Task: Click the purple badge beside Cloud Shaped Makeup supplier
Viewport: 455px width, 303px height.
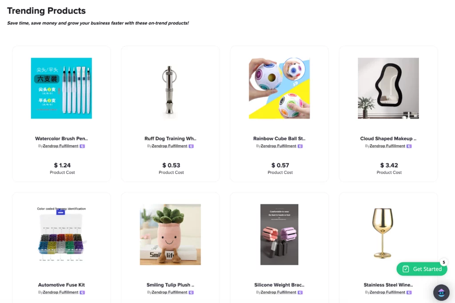Action: point(409,146)
